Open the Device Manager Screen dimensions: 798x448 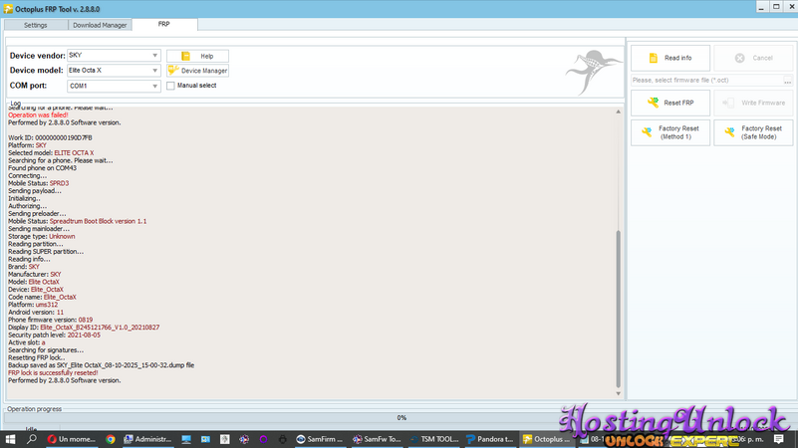click(x=197, y=71)
